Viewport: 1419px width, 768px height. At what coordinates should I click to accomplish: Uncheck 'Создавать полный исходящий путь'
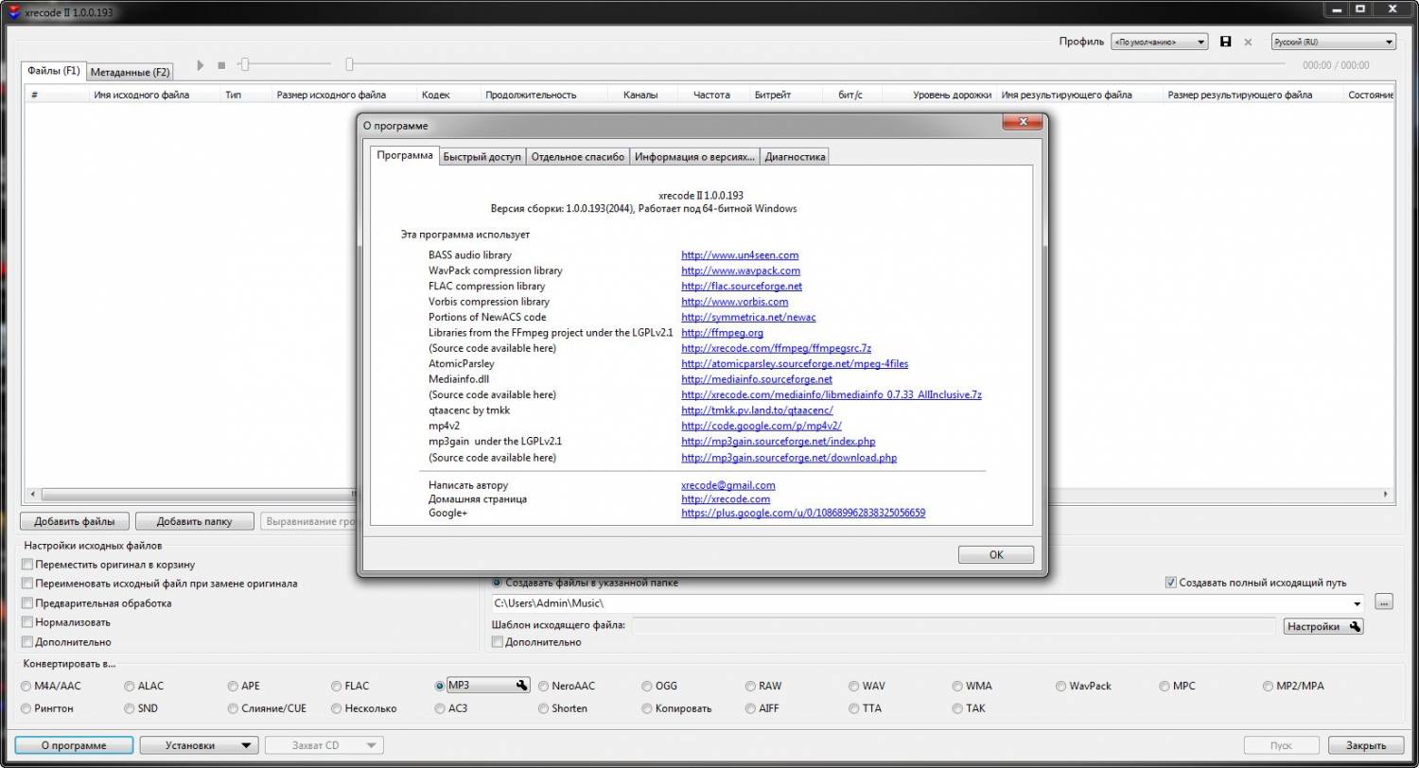pos(1171,583)
